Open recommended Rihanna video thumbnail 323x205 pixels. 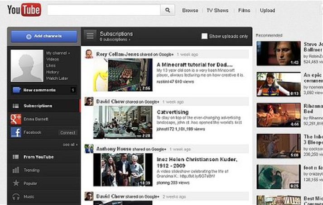[x=279, y=115]
